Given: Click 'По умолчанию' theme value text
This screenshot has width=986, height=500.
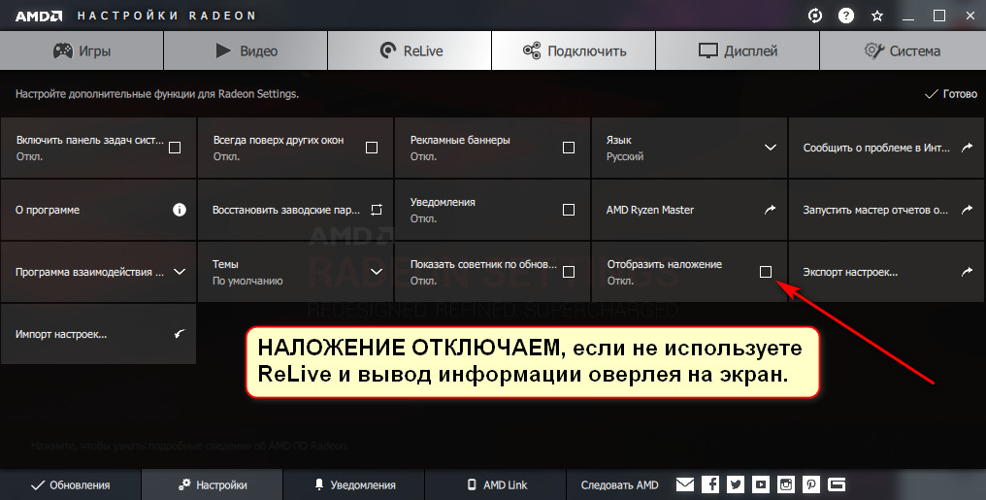Looking at the screenshot, I should point(247,282).
